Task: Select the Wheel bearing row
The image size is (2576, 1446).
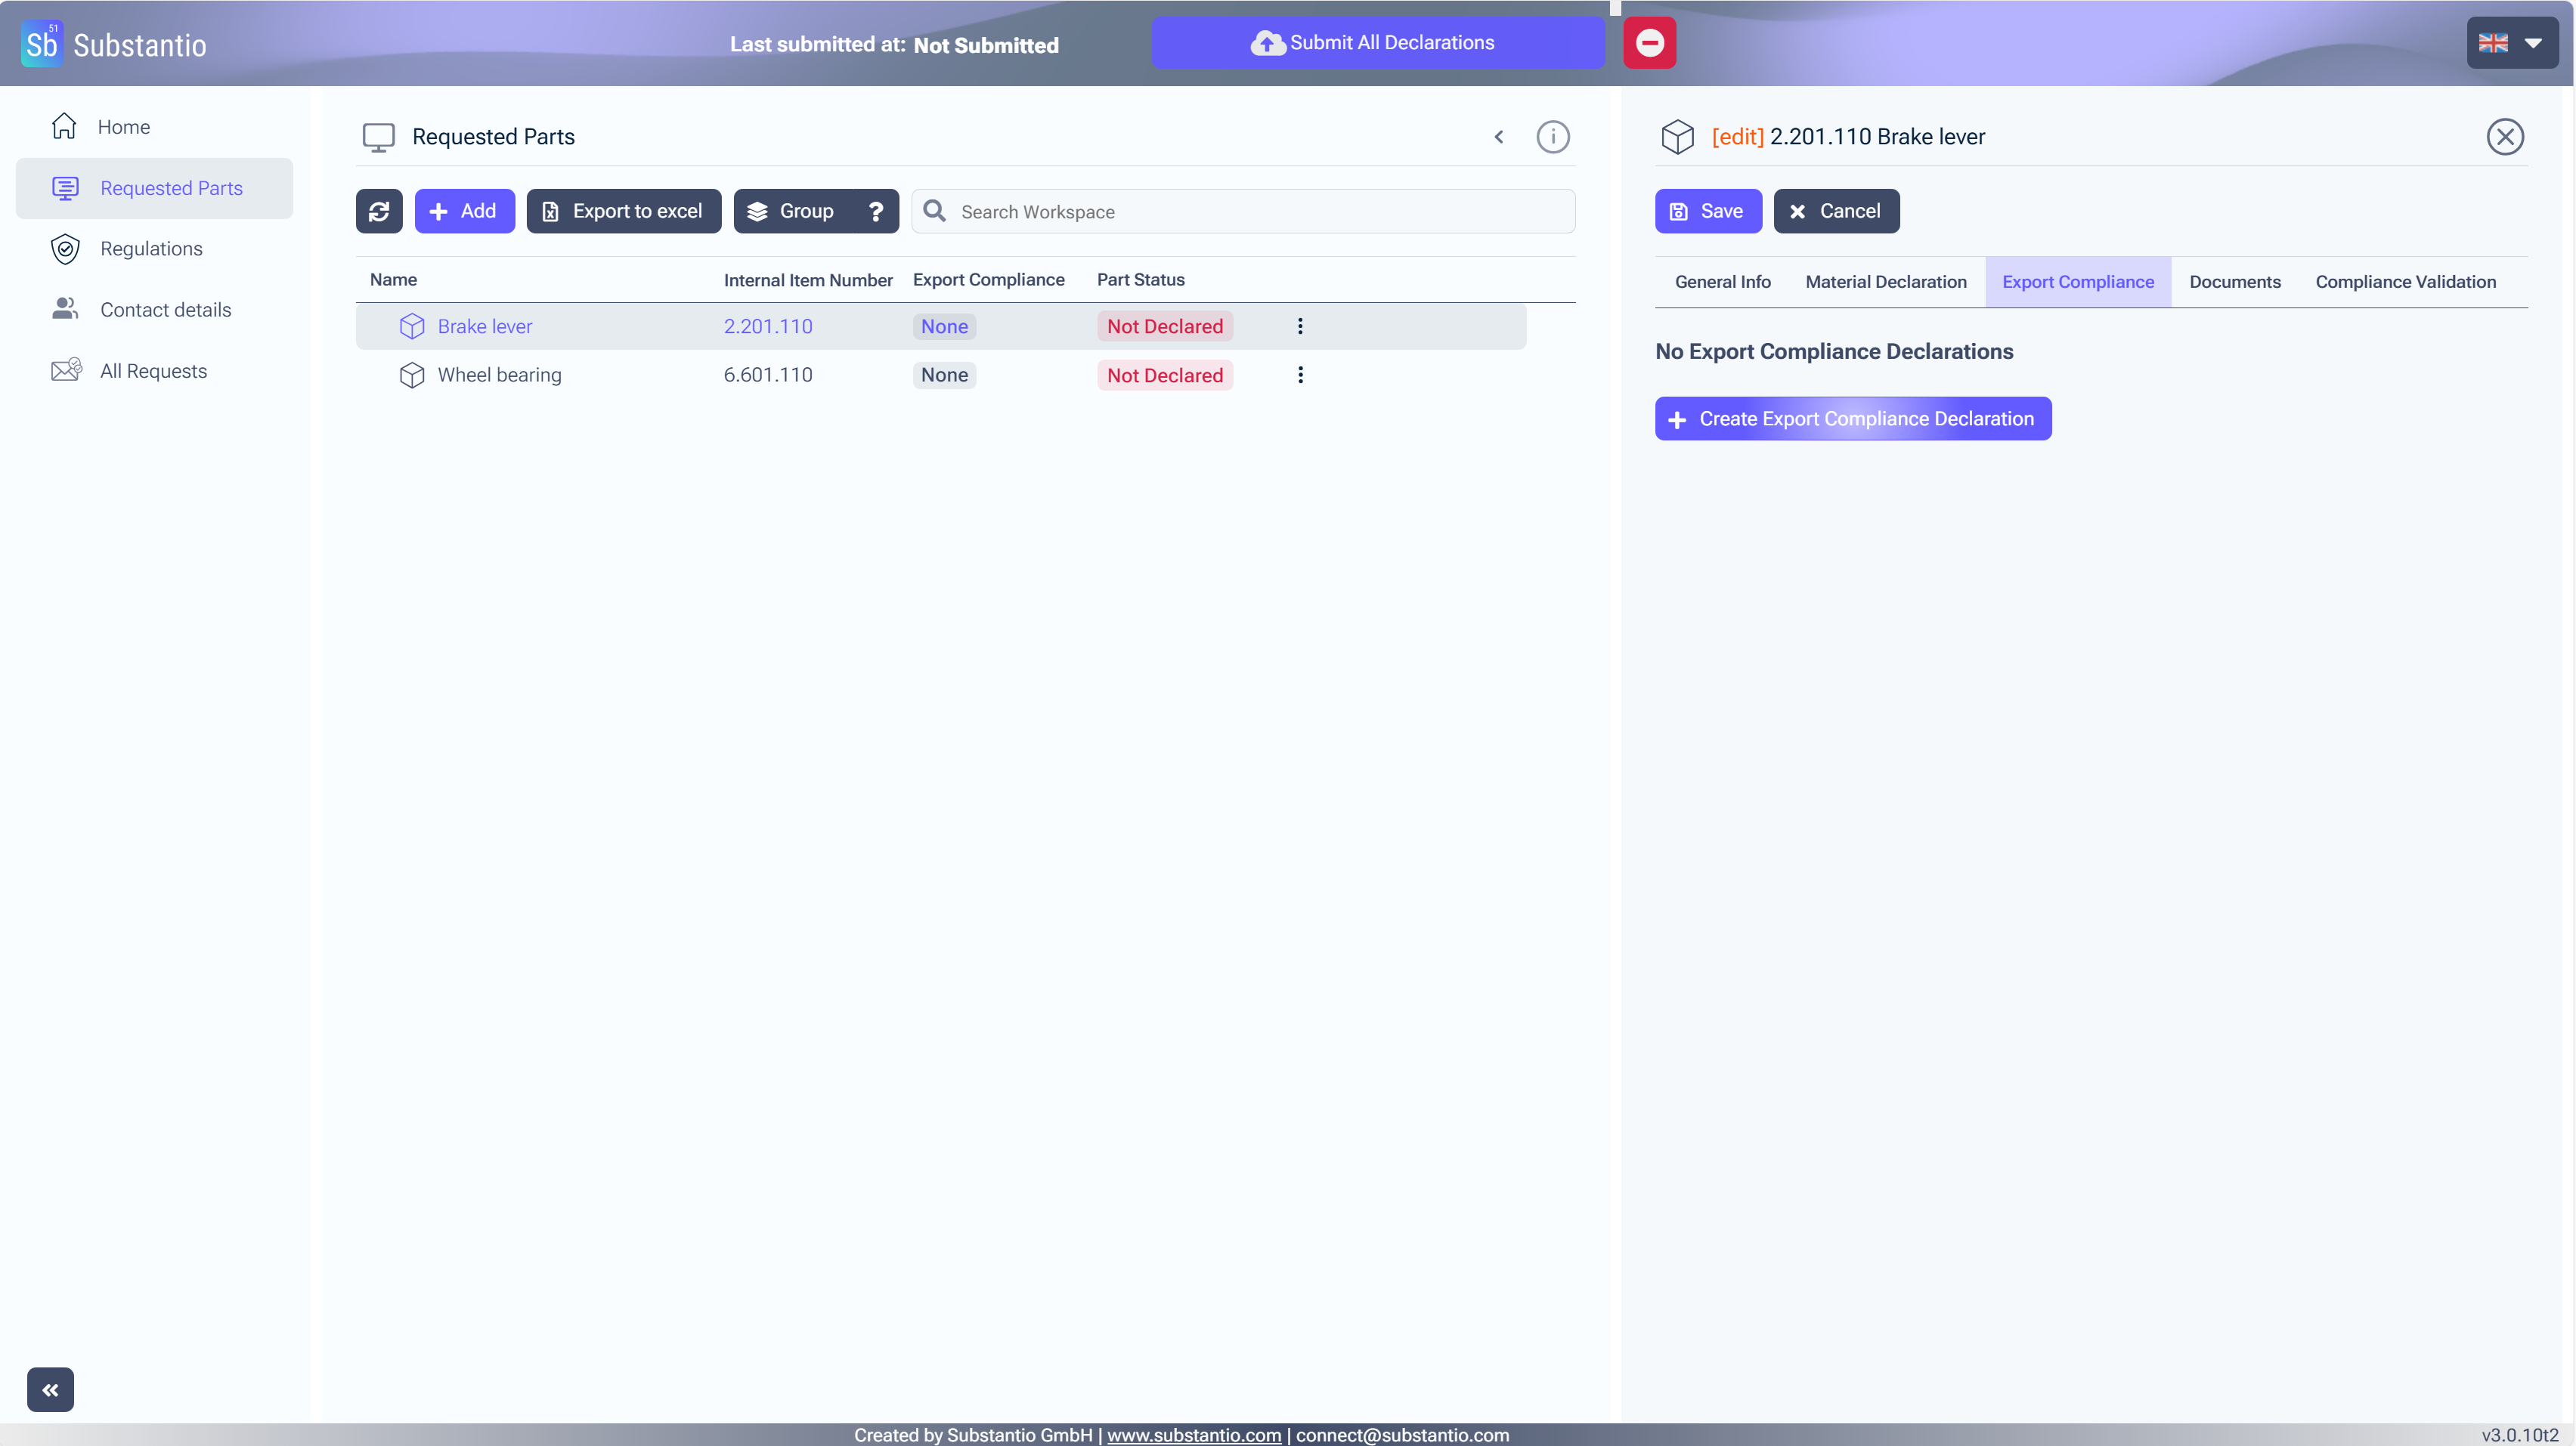Action: point(499,375)
